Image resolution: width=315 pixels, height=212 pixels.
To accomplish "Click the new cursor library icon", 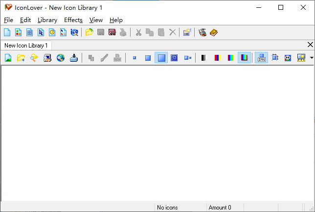I will point(63,32).
